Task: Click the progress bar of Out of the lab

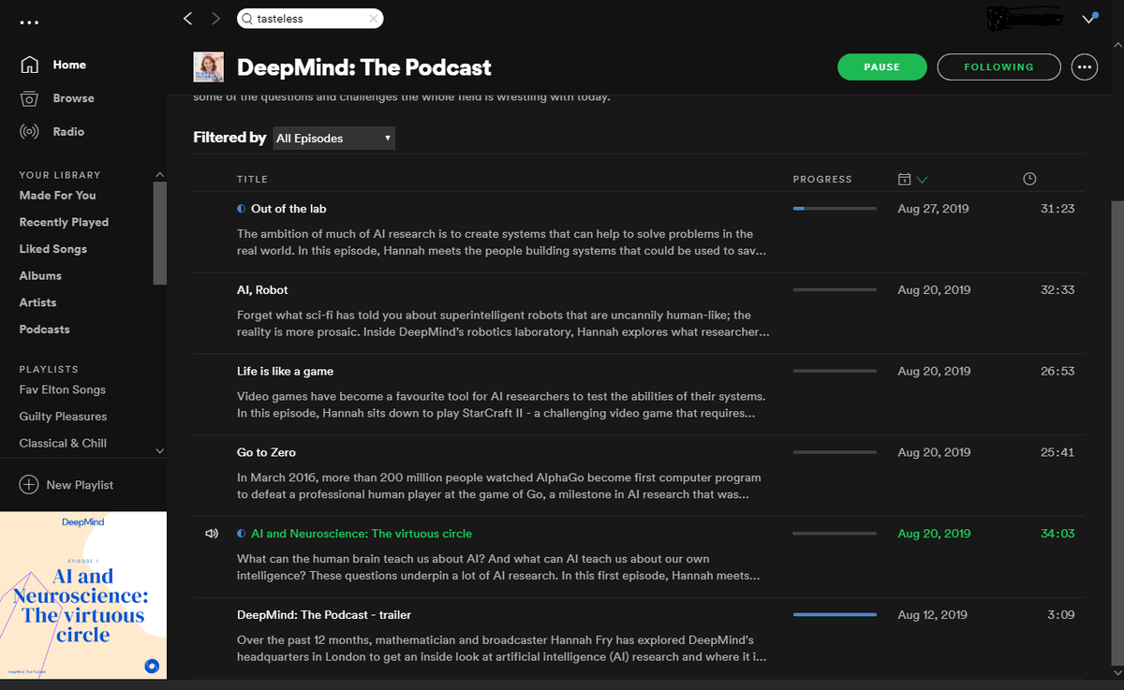Action: click(835, 209)
